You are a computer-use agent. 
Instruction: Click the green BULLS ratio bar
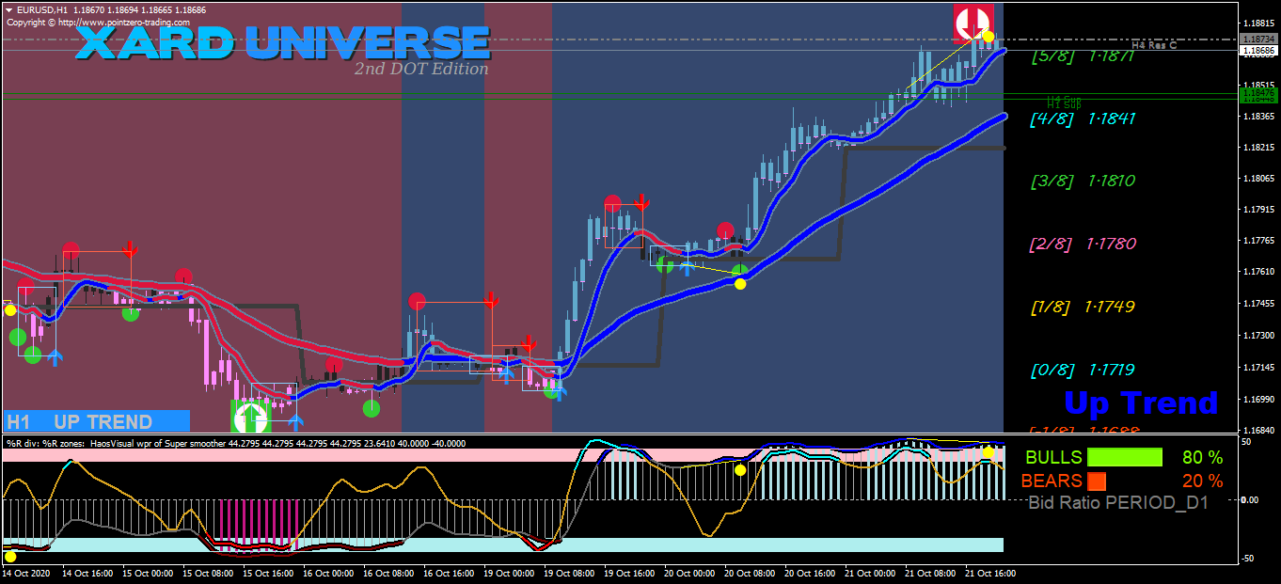pos(1125,457)
